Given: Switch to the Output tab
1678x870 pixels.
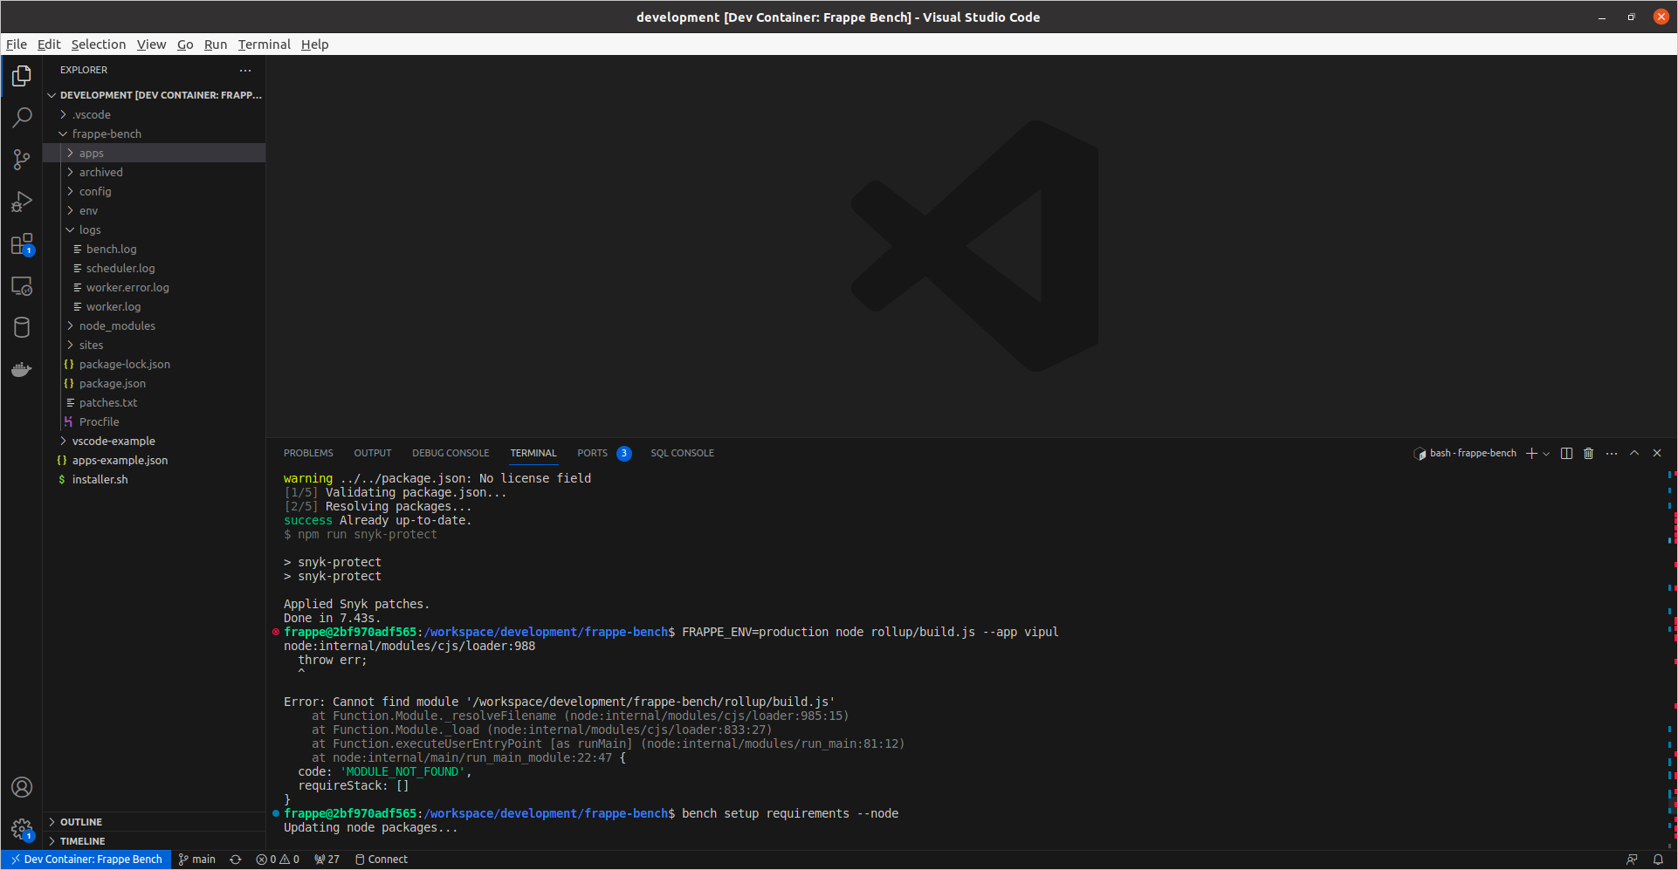Looking at the screenshot, I should [373, 453].
